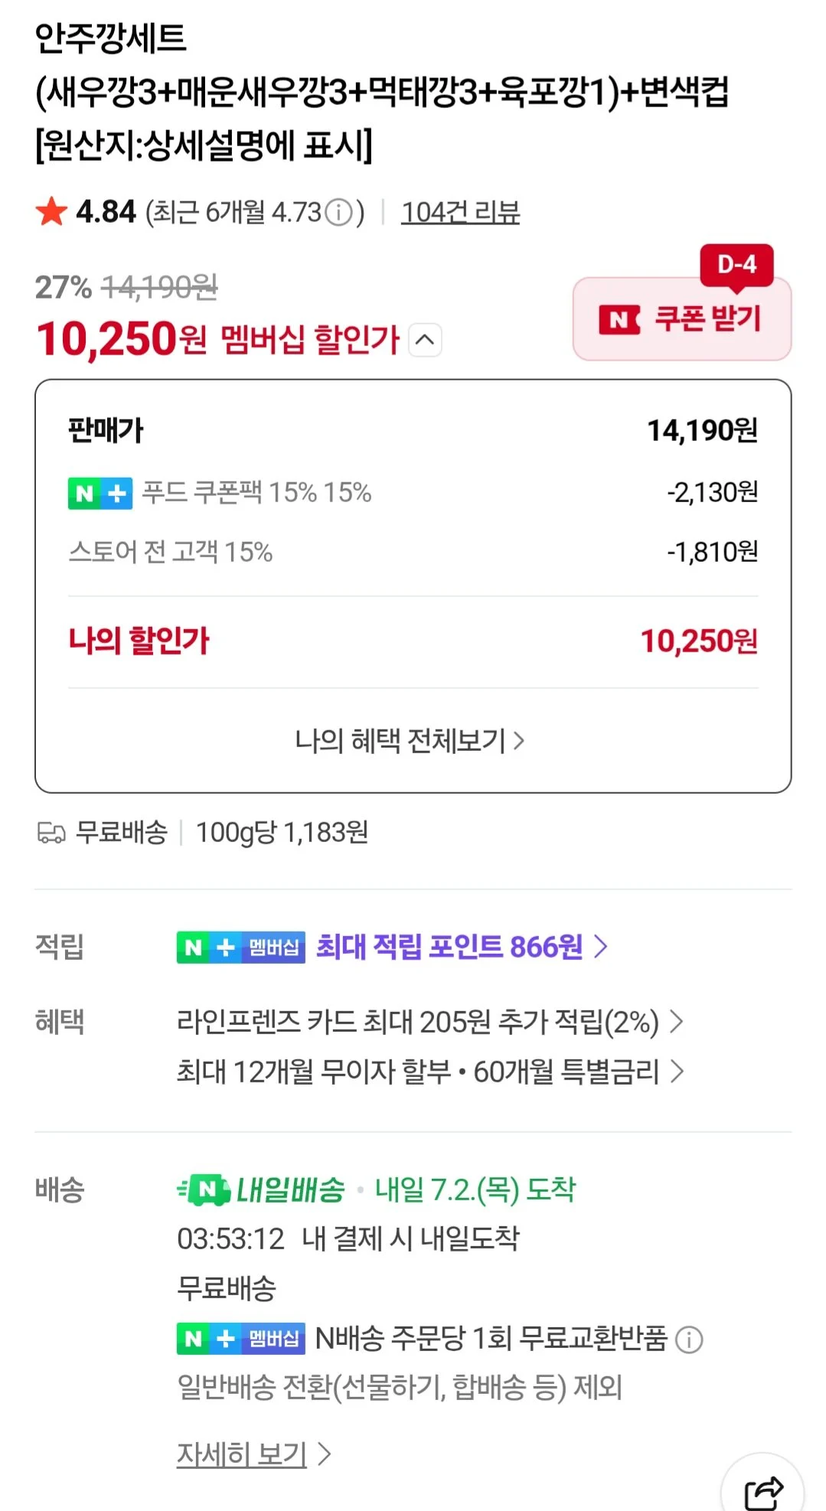
Task: Tap the N+ badge beside 푸드 쿠폰팩
Action: coord(100,493)
